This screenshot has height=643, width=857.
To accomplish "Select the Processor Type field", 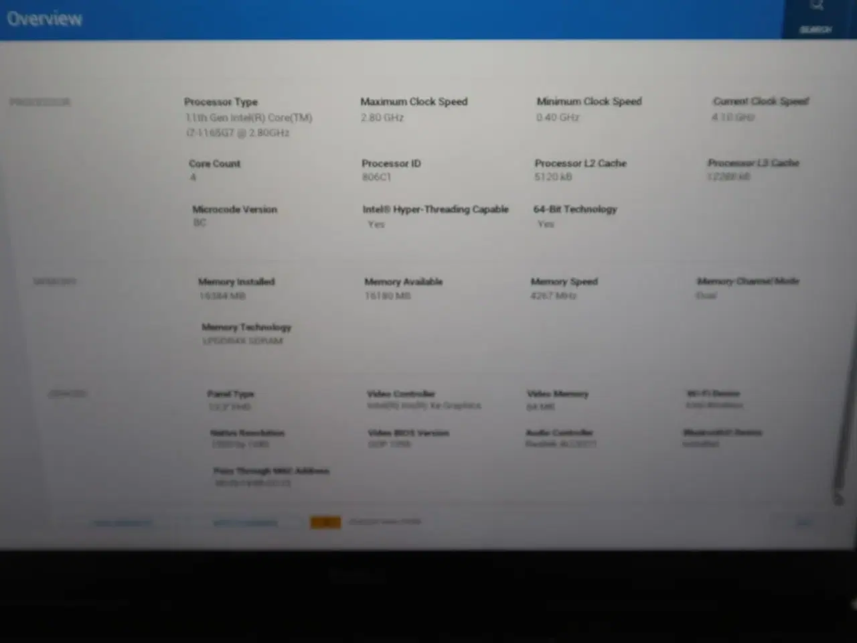I will [x=221, y=102].
